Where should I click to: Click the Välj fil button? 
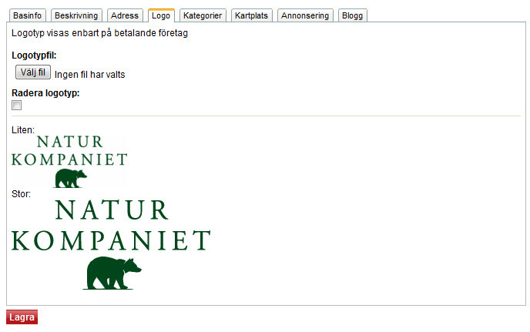[33, 72]
